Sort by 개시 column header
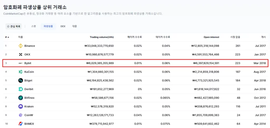This screenshot has width=270, height=128. coord(263,37)
